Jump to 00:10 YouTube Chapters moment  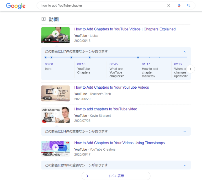coord(84,68)
